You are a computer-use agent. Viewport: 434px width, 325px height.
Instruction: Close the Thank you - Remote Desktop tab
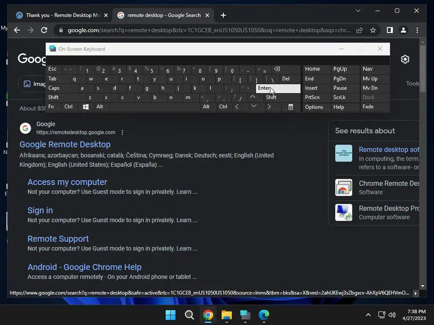click(106, 15)
